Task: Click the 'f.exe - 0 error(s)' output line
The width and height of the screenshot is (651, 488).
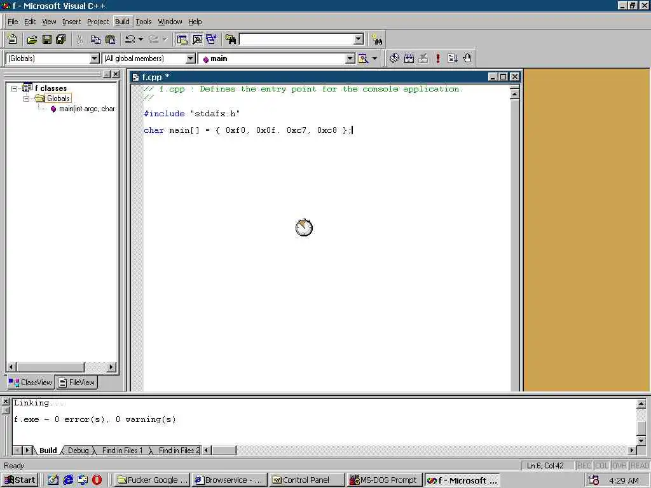Action: 95,419
